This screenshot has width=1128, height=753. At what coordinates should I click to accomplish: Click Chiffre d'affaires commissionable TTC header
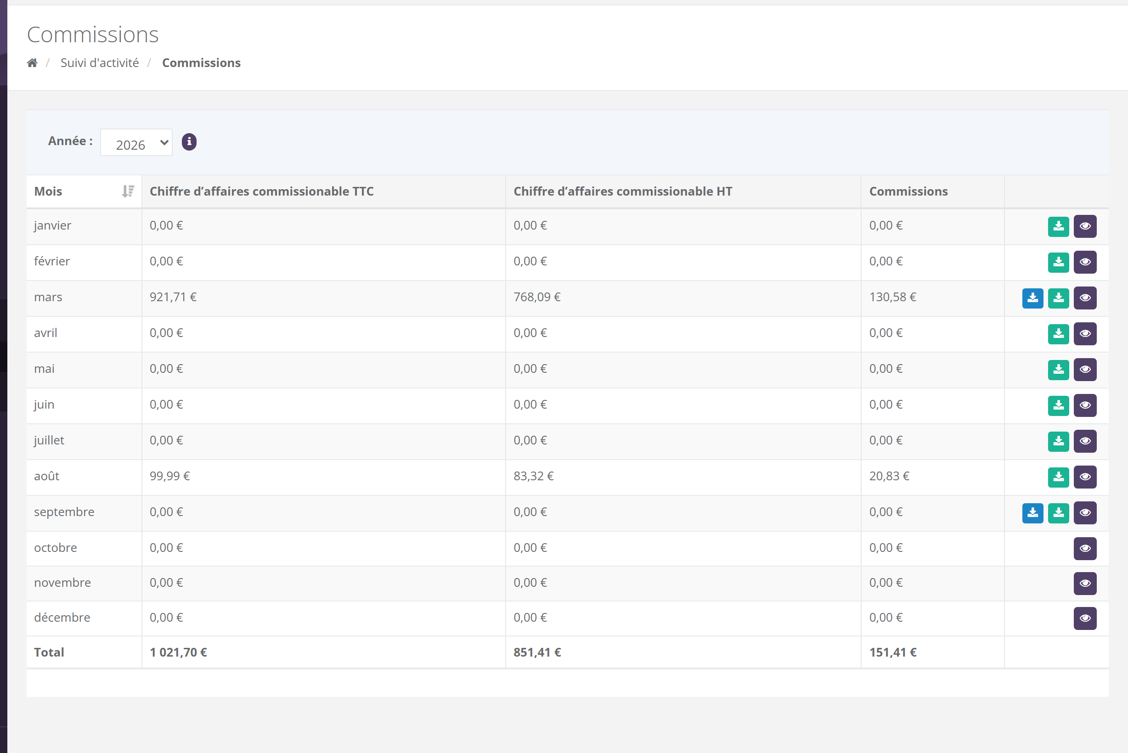pyautogui.click(x=261, y=191)
